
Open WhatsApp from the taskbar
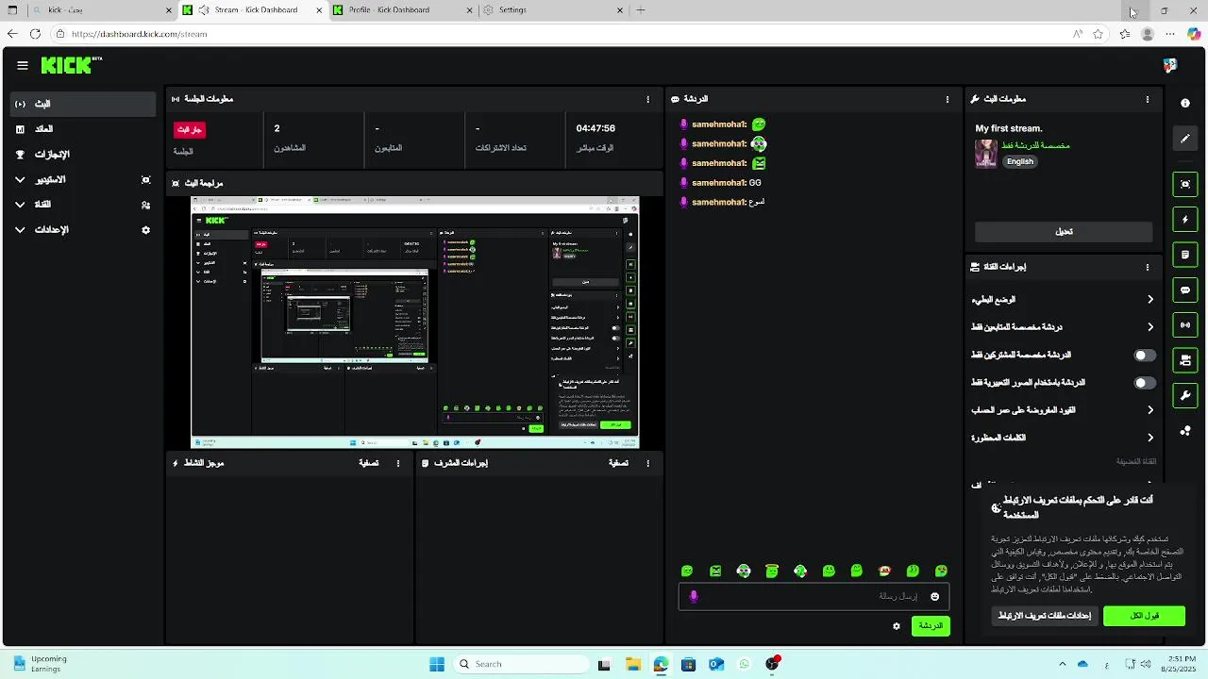pos(745,664)
